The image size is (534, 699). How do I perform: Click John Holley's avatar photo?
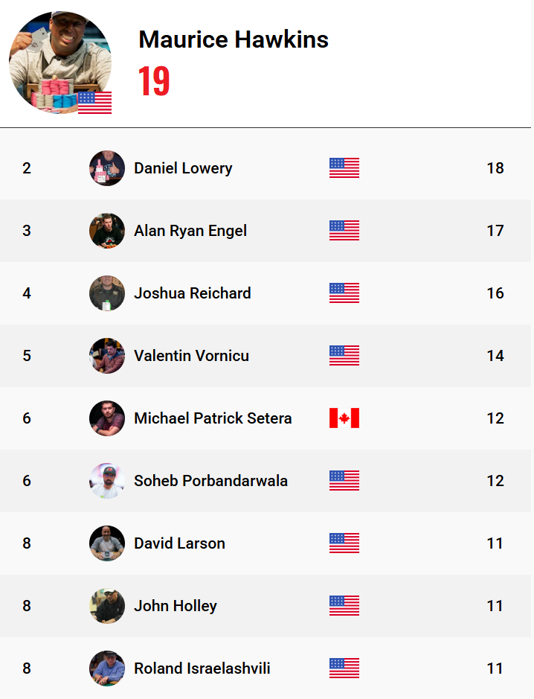coord(107,606)
